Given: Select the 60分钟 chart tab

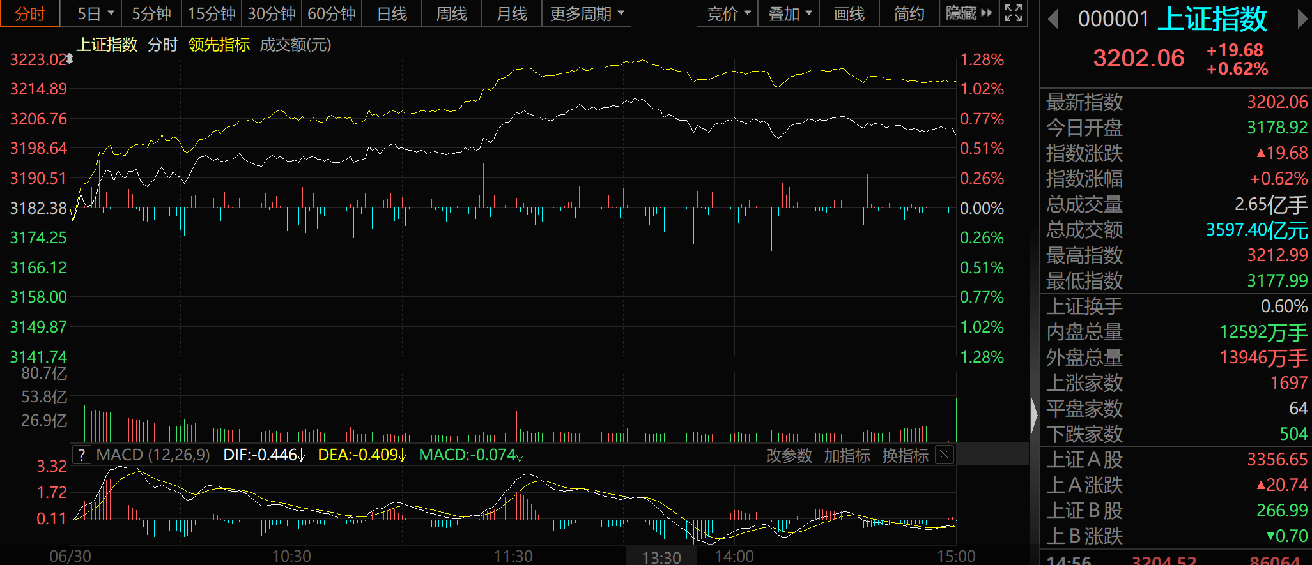Looking at the screenshot, I should click(x=331, y=13).
